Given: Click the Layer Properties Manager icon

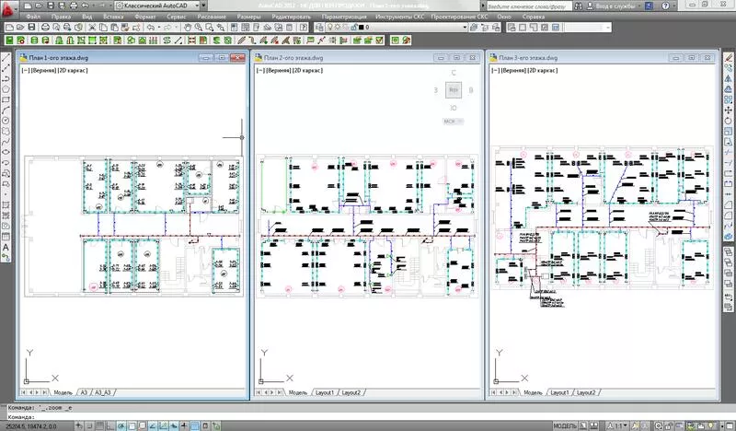Looking at the screenshot, I should coord(319,28).
